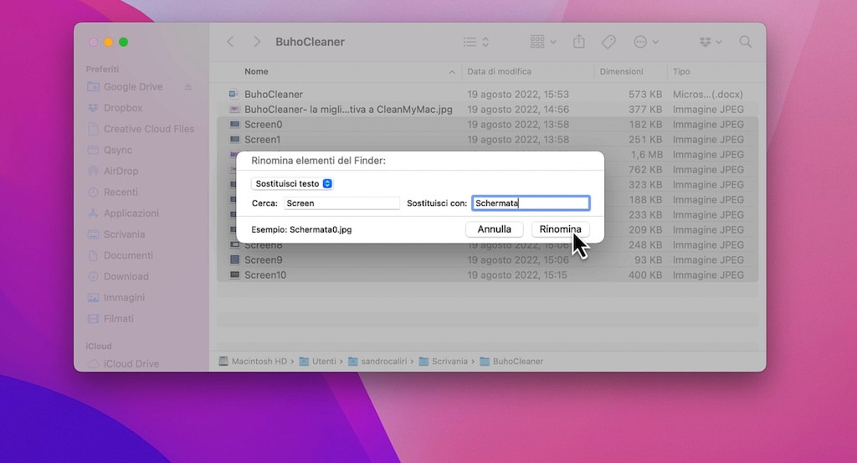Open Recenti in the sidebar
857x463 pixels.
point(121,193)
